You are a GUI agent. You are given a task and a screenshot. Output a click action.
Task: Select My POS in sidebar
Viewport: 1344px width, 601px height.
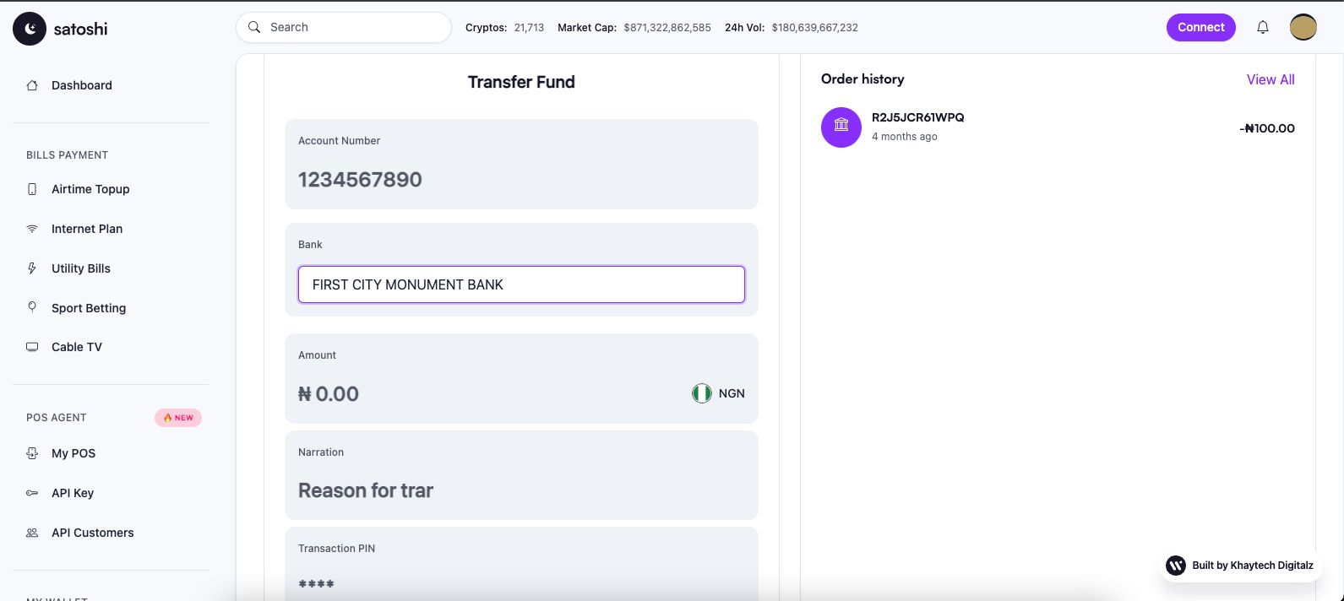click(73, 453)
